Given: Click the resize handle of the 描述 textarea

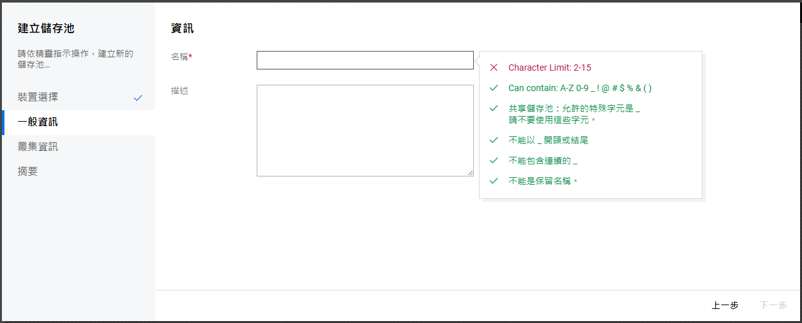Looking at the screenshot, I should click(x=470, y=173).
